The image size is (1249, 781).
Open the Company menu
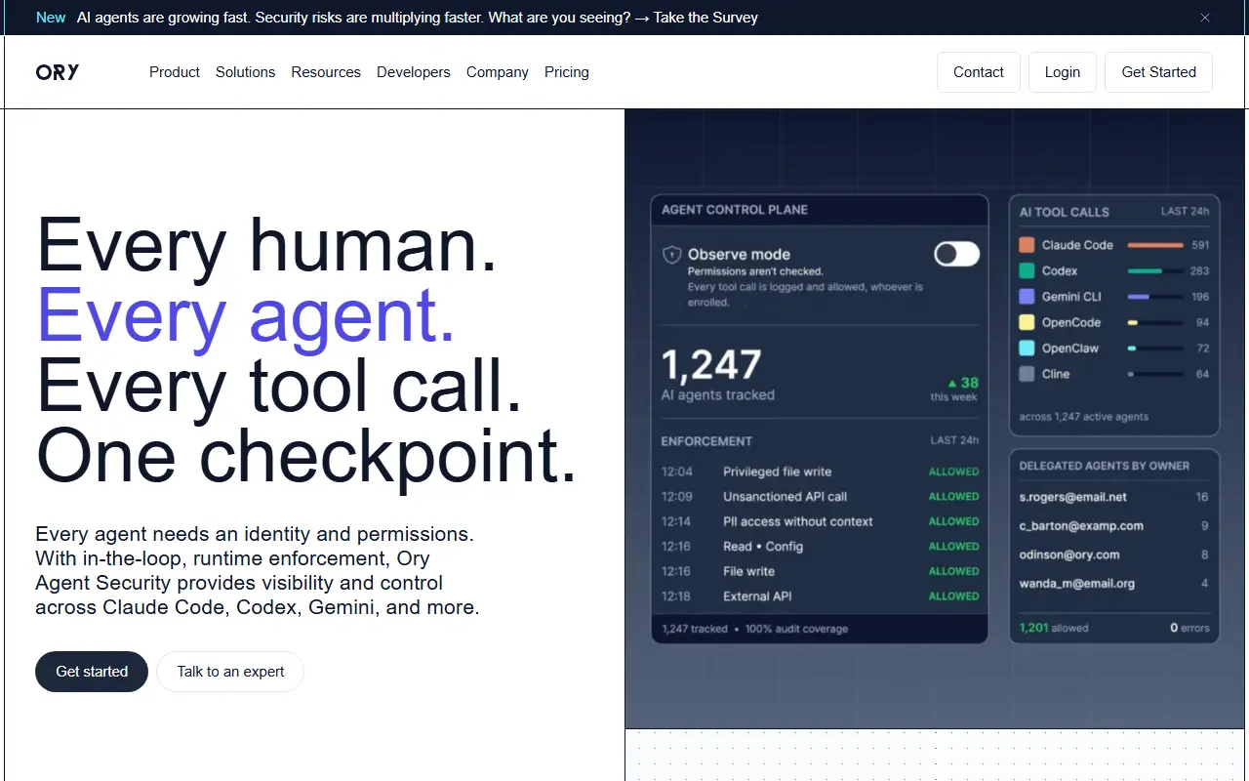click(498, 72)
